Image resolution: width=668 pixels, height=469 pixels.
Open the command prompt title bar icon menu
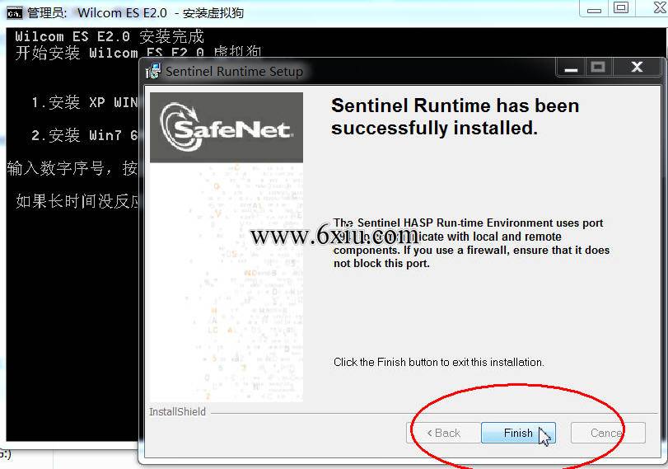pyautogui.click(x=14, y=13)
